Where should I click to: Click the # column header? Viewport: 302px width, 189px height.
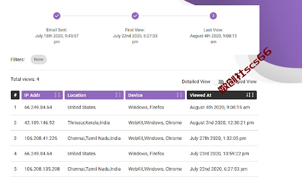15,95
